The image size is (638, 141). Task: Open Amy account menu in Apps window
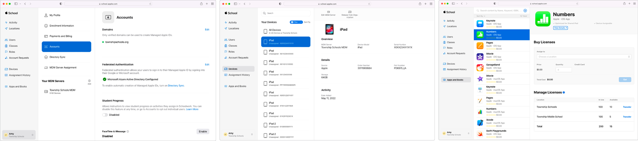455,134
